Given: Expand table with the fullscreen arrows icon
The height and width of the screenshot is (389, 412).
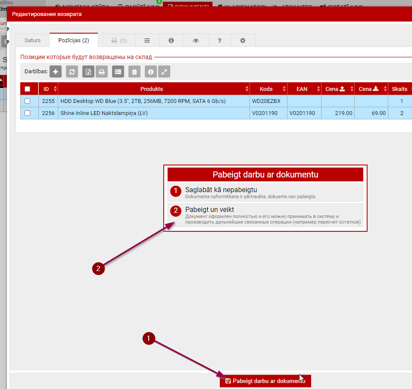Looking at the screenshot, I should pyautogui.click(x=164, y=72).
